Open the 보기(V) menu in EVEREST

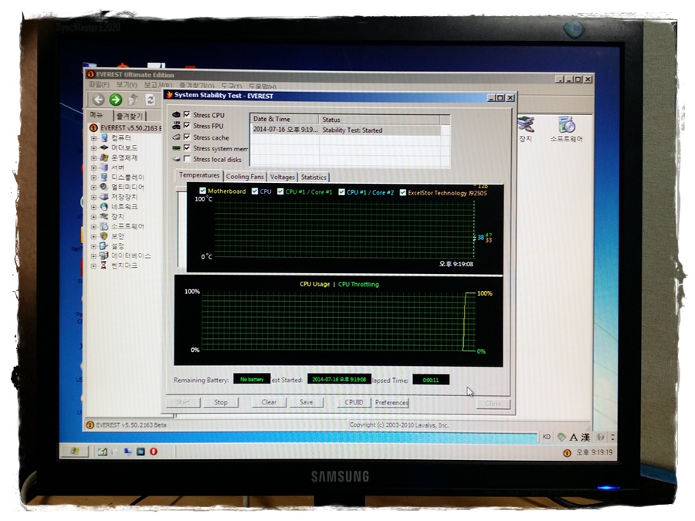(127, 85)
